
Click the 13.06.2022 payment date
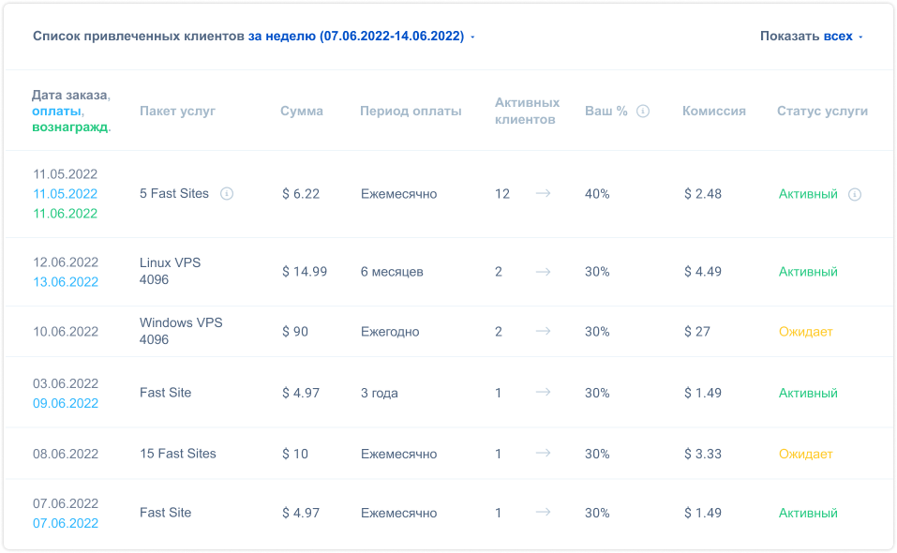[x=66, y=282]
